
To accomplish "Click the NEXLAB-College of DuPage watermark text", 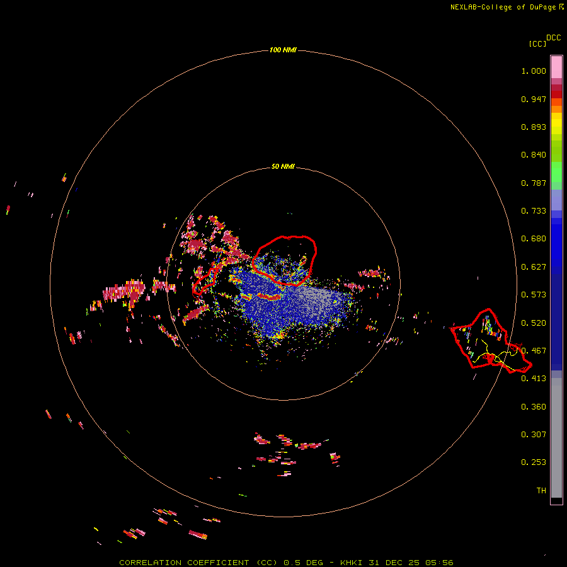I will tap(503, 7).
